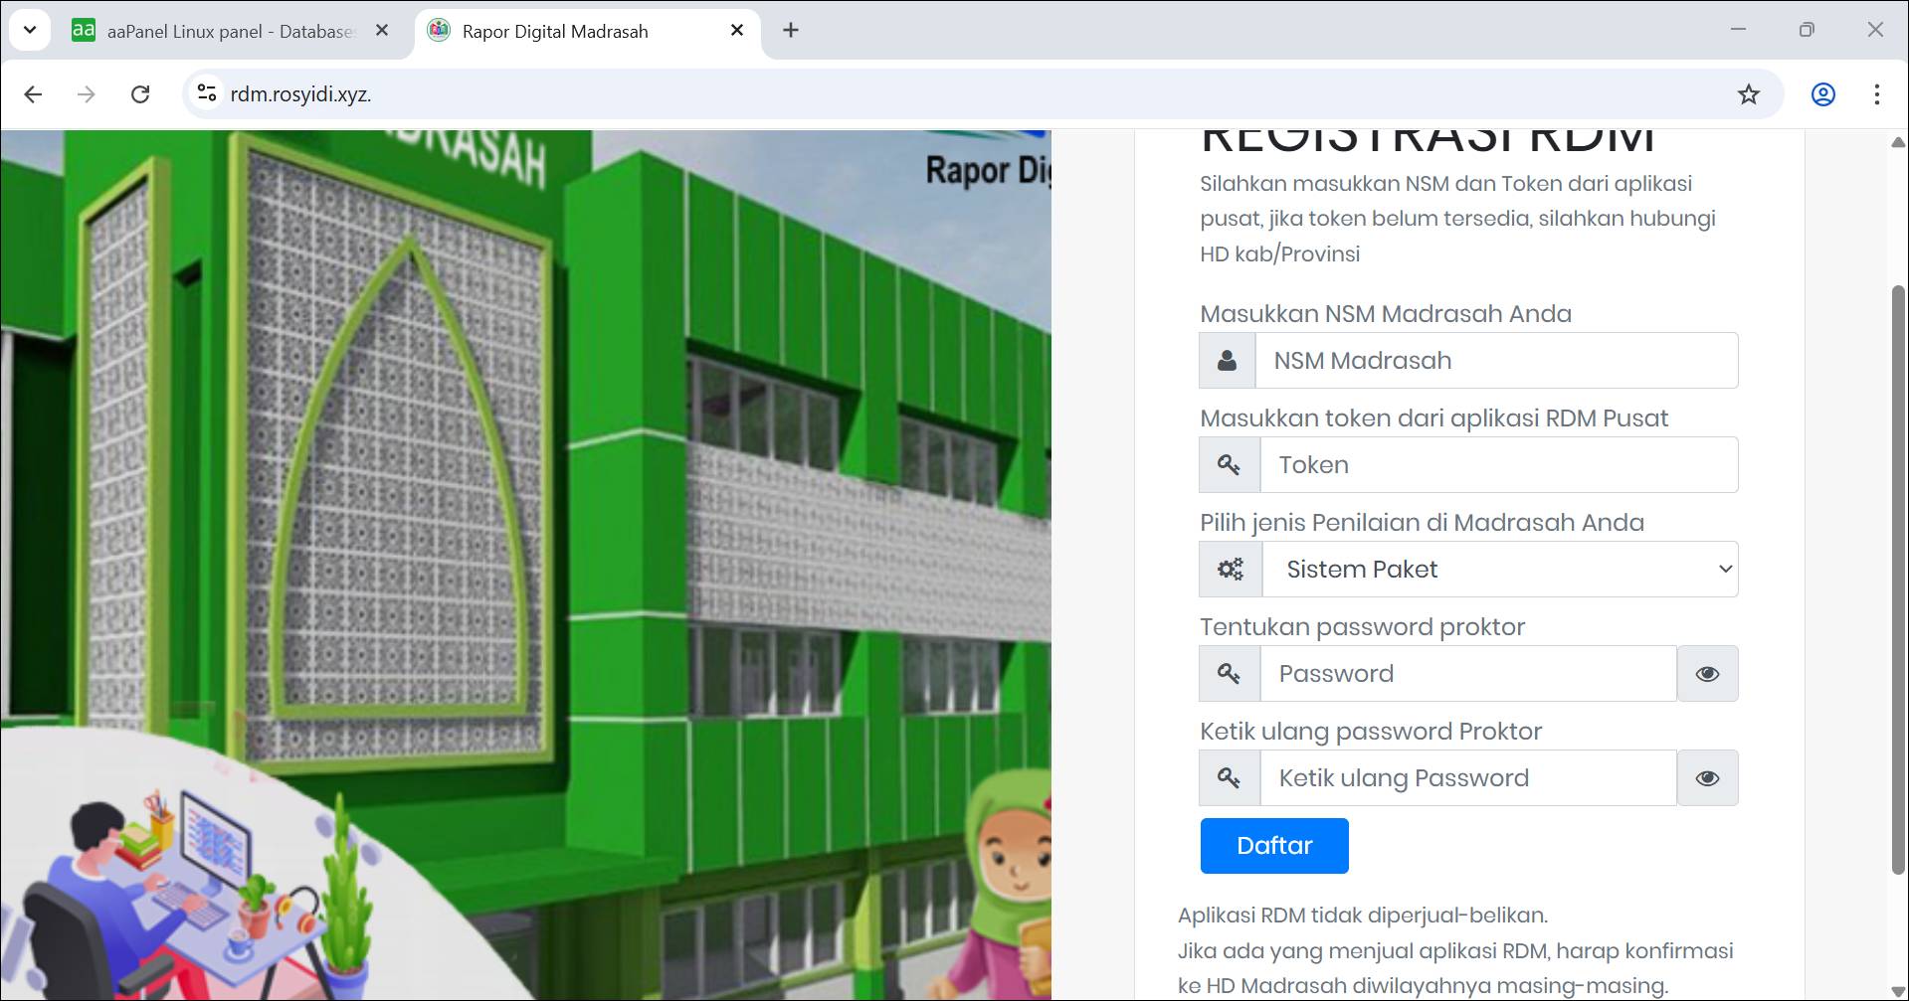This screenshot has height=1001, width=1909.
Task: Click the key icon beside Password field
Action: [1229, 674]
